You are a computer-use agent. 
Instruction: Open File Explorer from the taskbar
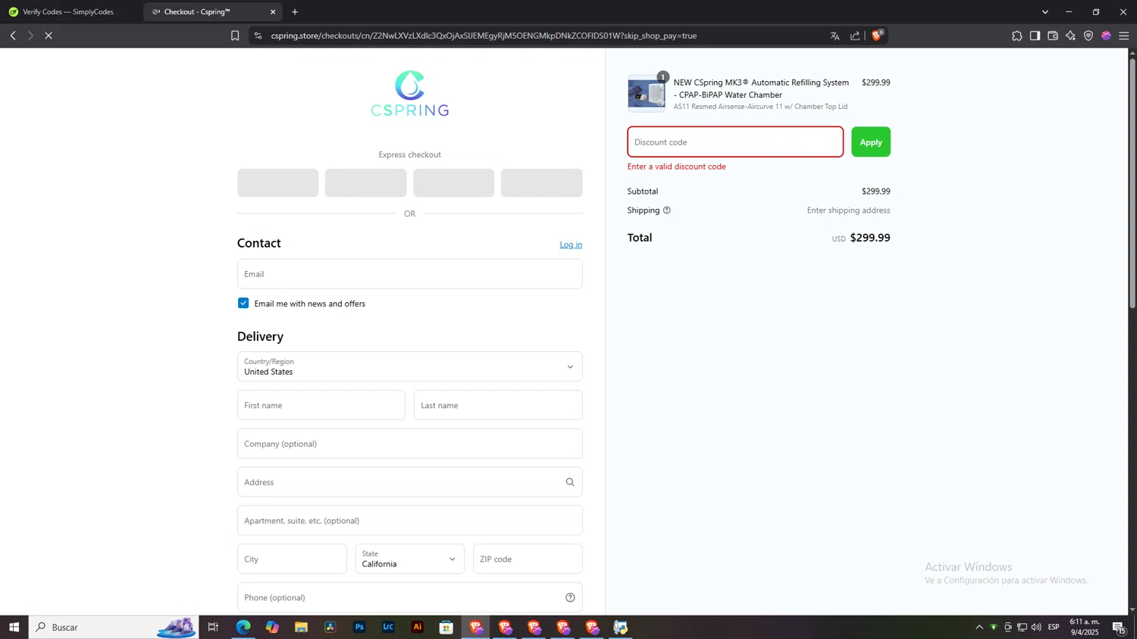301,627
